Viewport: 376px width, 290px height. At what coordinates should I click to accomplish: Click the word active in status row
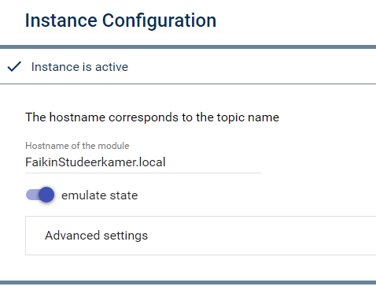coord(112,67)
